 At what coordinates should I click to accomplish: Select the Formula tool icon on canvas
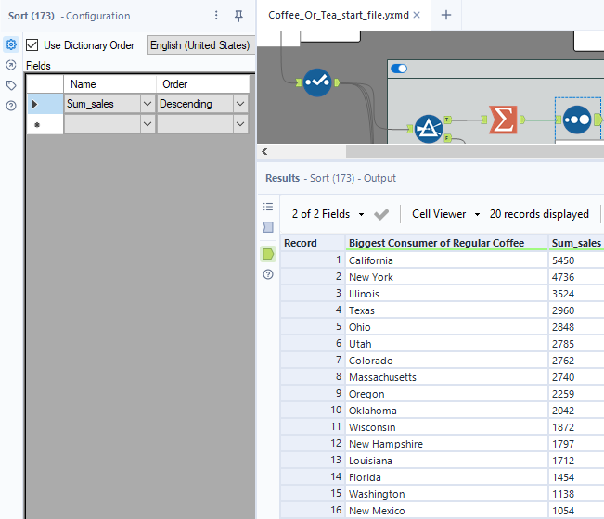pyautogui.click(x=429, y=129)
